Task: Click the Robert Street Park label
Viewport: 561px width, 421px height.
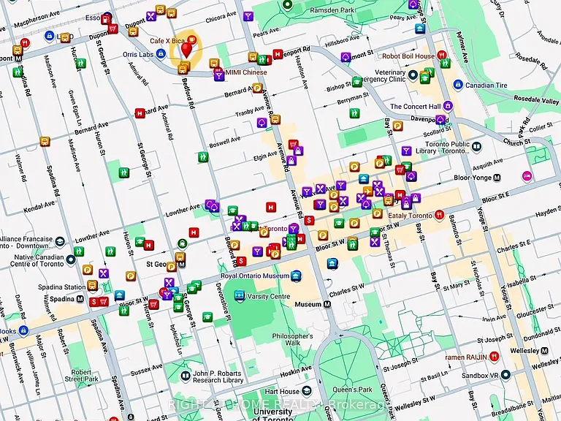Action: (x=82, y=376)
